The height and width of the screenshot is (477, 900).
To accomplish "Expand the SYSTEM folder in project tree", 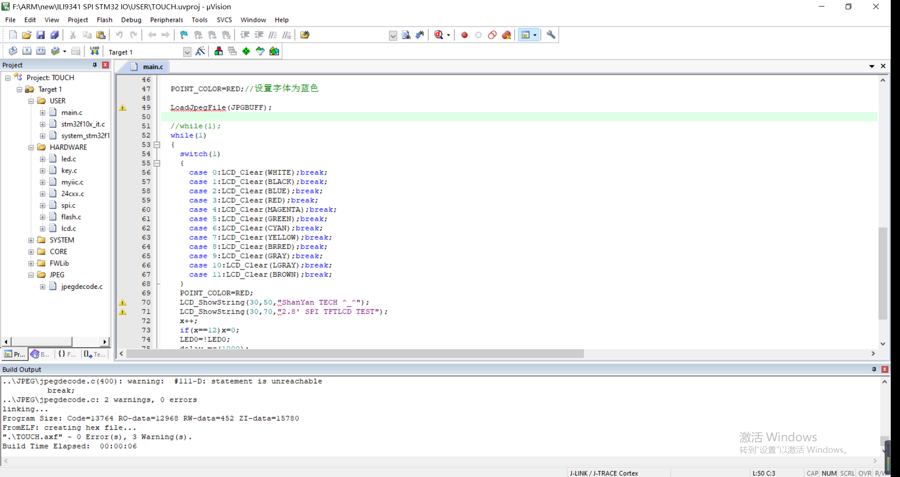I will 31,240.
